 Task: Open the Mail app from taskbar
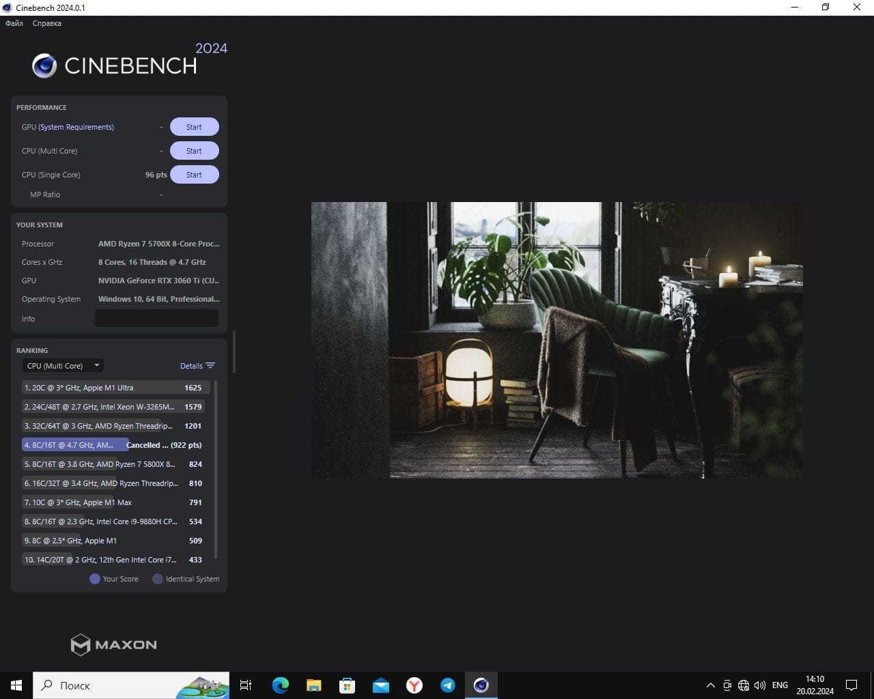point(380,685)
